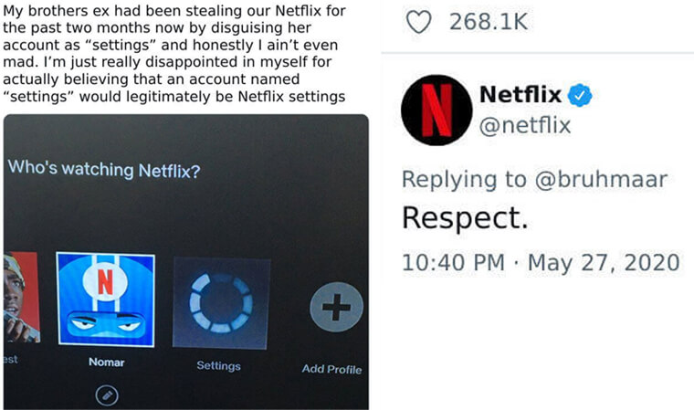Viewport: 694px width, 410px height.
Task: Click the Nomar profile name label
Action: click(107, 363)
